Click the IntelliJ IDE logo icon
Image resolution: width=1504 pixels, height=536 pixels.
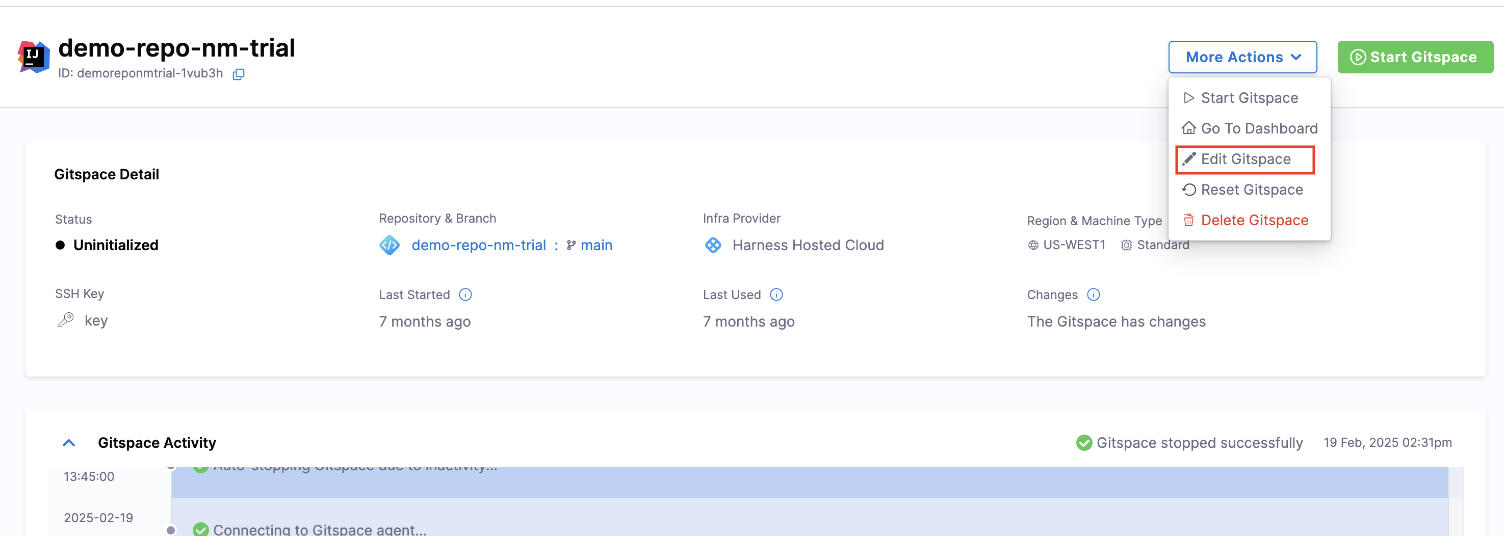click(33, 57)
